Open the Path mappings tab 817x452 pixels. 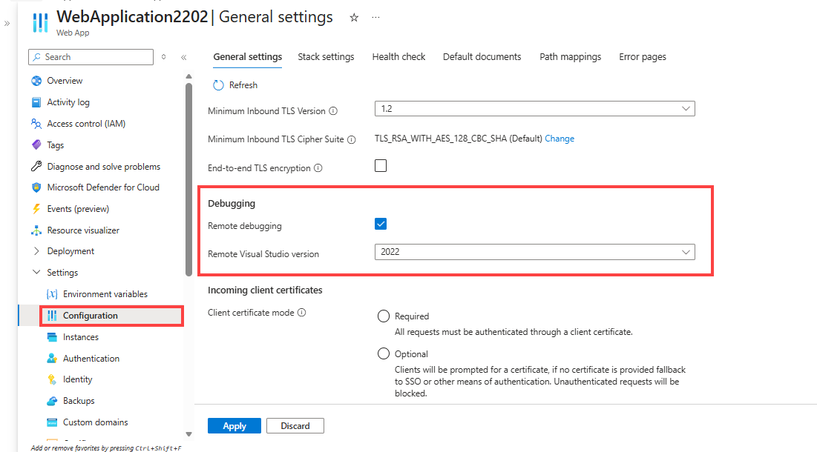click(570, 56)
